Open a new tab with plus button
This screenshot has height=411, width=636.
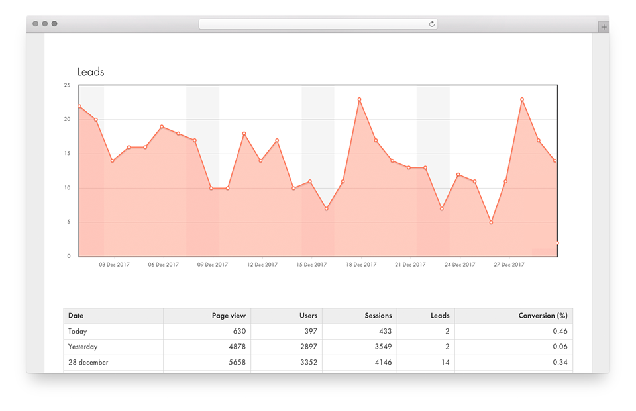pos(604,26)
